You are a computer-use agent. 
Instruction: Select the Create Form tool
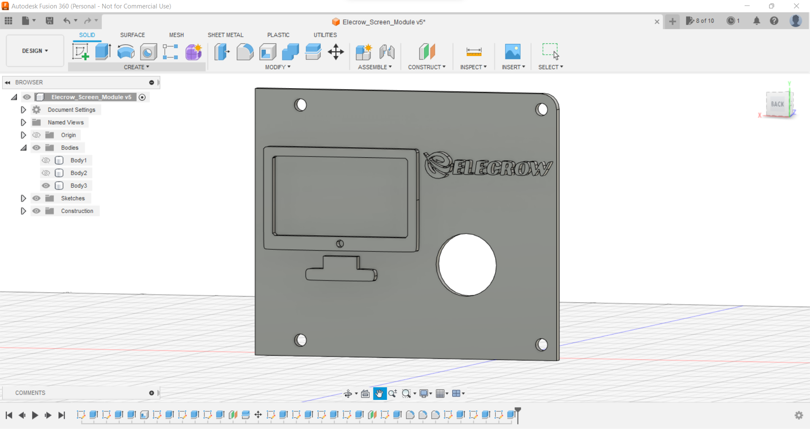194,52
